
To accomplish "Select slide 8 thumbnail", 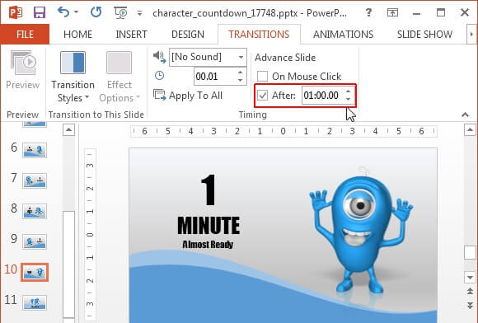I will [x=35, y=211].
